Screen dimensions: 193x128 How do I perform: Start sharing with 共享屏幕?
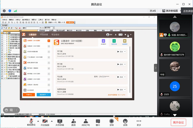[60, 122]
